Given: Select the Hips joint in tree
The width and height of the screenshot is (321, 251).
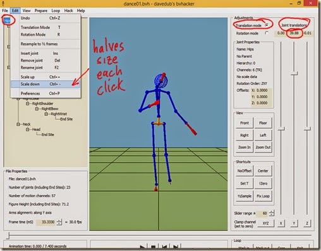Looking at the screenshot, I should pos(7,21).
